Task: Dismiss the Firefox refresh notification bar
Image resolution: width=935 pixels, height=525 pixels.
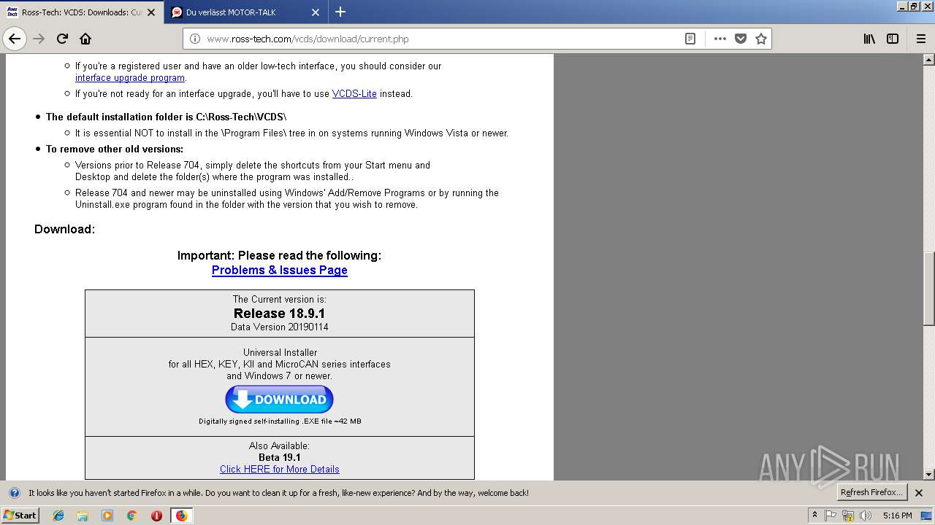Action: tap(919, 493)
